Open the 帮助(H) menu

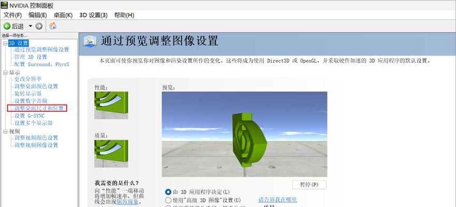point(124,16)
